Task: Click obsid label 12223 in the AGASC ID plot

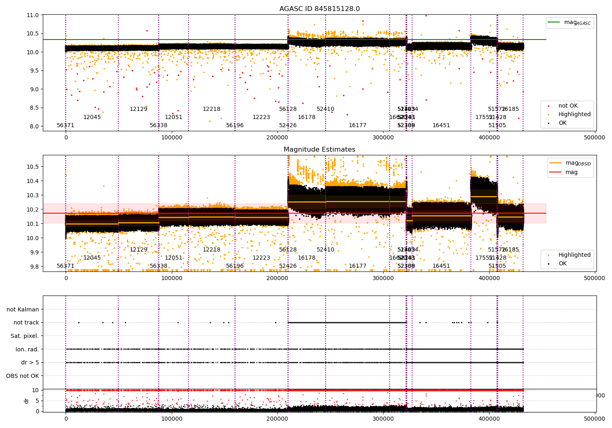Action: click(261, 117)
